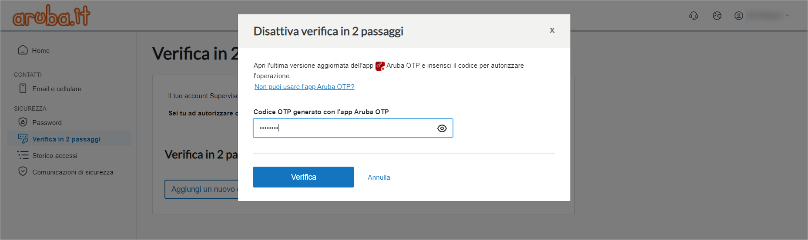Close the Disattiva verifica dialog
Image resolution: width=808 pixels, height=240 pixels.
[x=552, y=30]
